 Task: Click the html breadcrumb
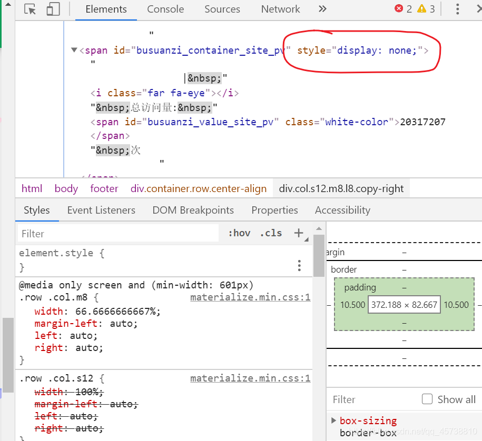click(x=32, y=188)
